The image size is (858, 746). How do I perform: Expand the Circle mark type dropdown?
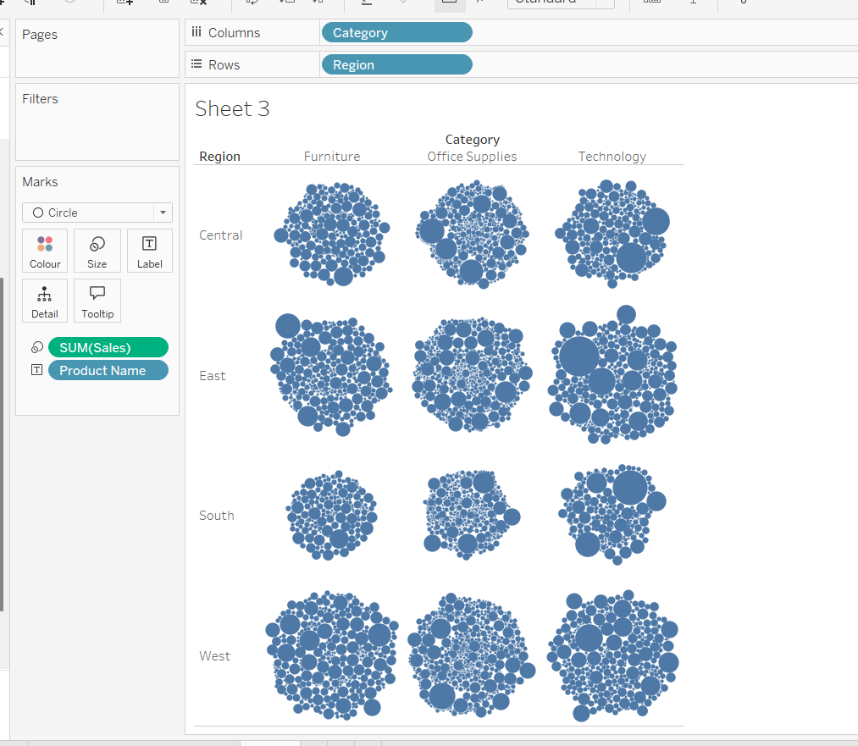(162, 213)
